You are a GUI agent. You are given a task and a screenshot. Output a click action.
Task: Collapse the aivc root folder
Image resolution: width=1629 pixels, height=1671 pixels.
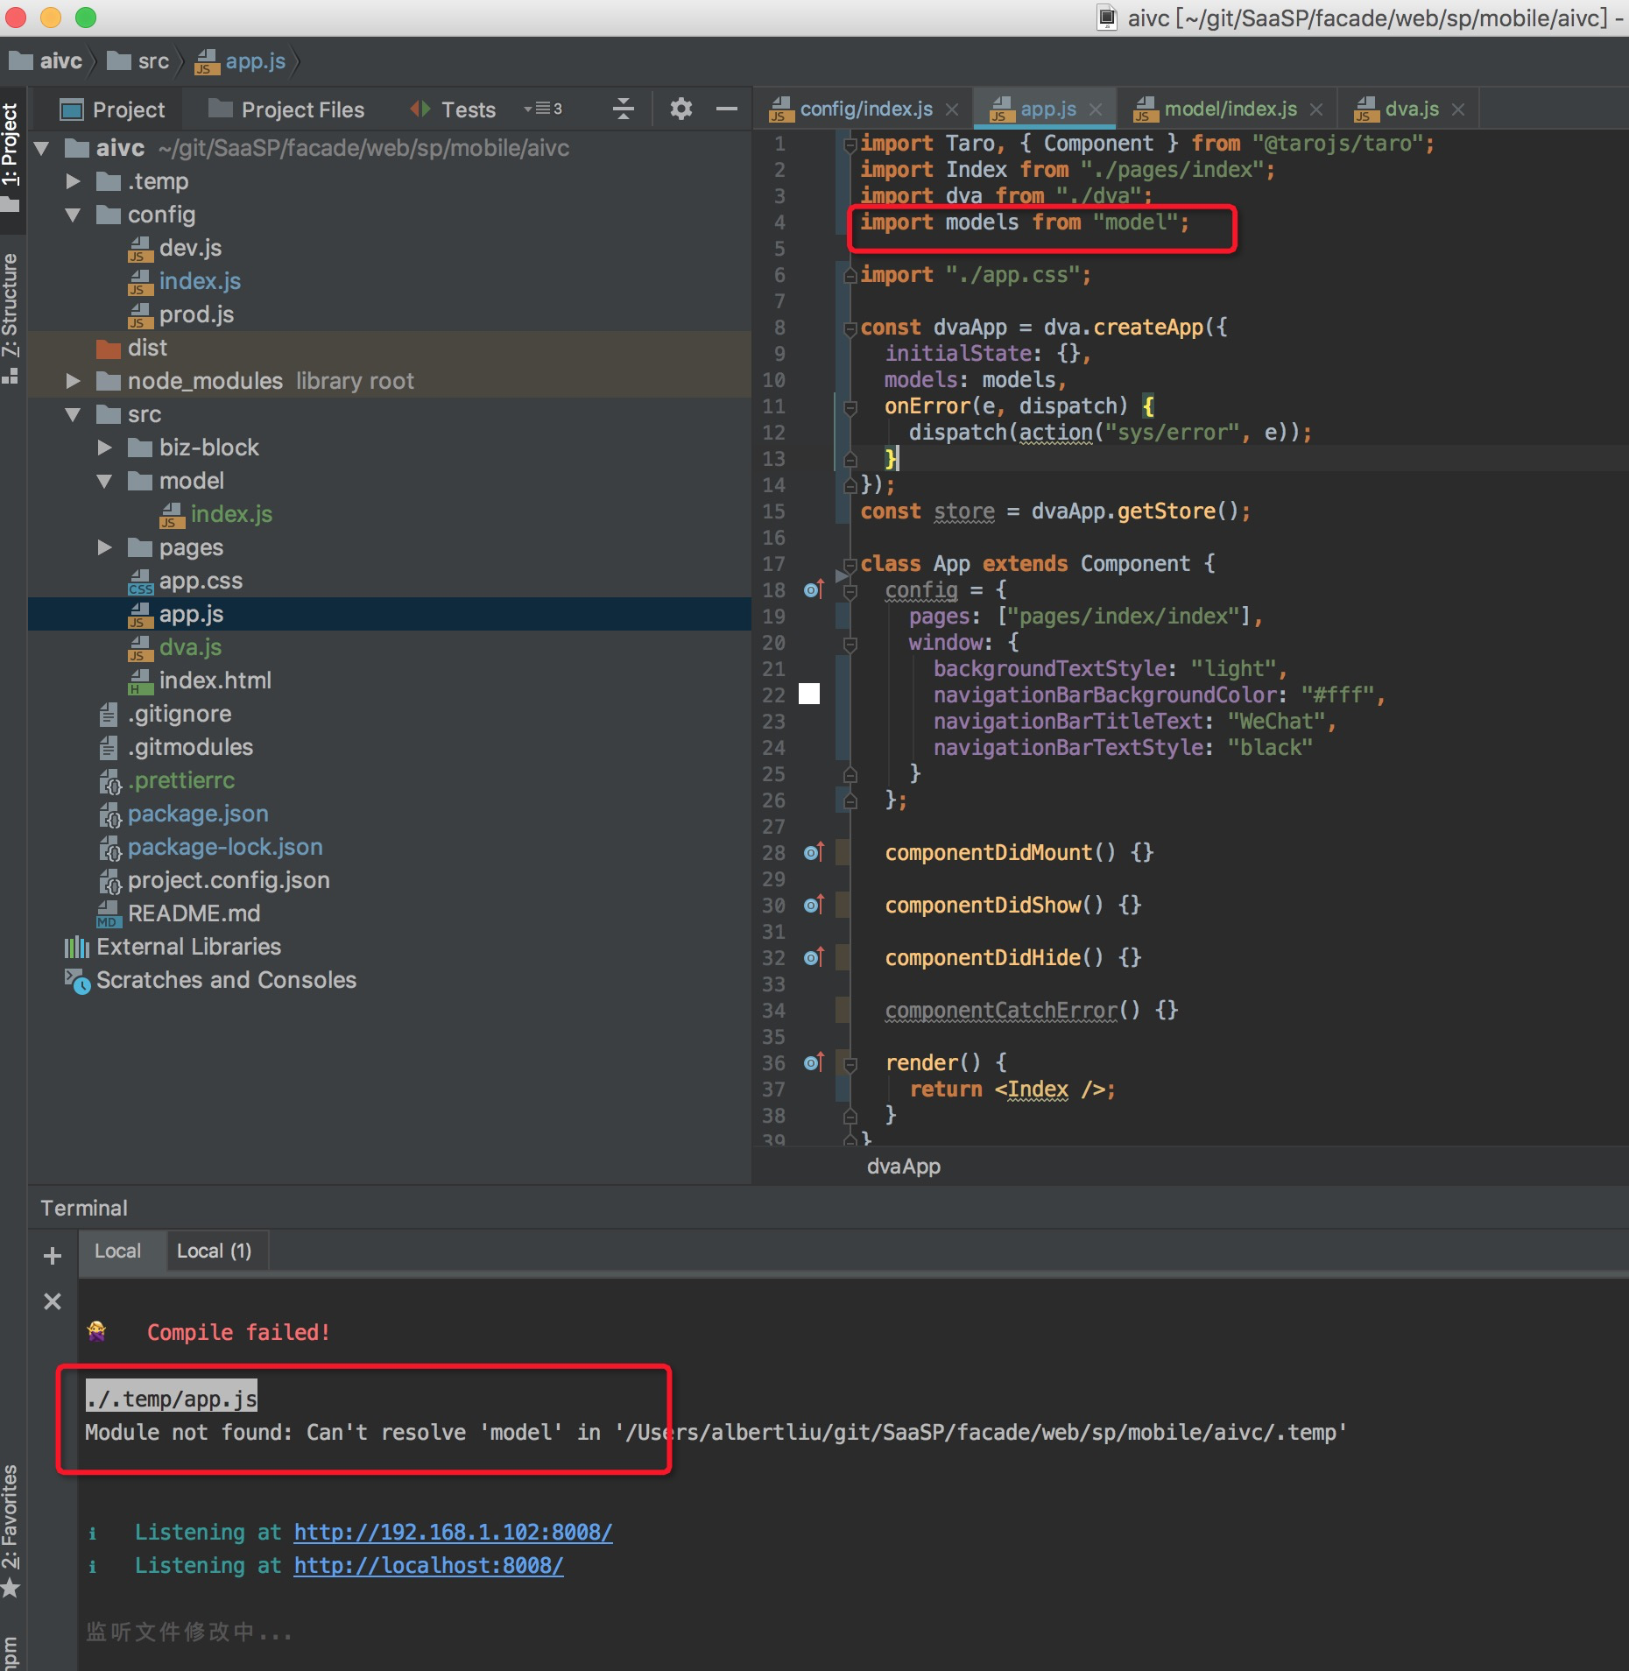pyautogui.click(x=41, y=148)
